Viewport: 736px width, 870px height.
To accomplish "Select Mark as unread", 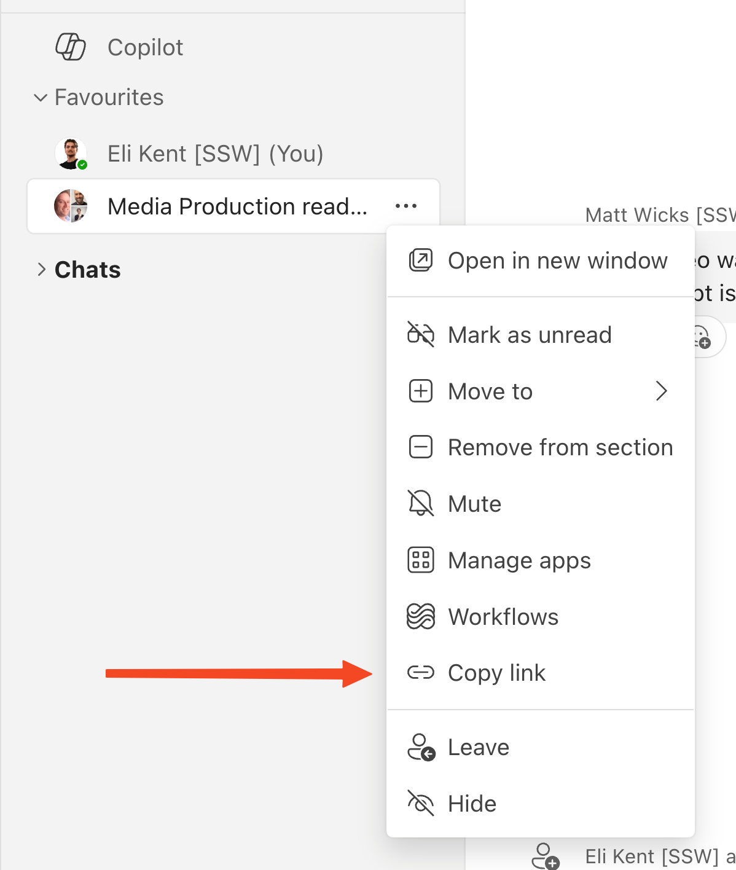I will pos(541,335).
